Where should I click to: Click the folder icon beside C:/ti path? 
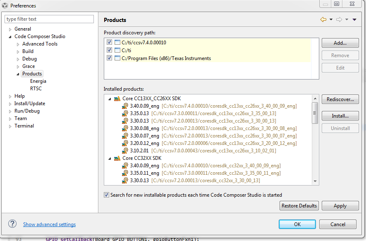(117, 50)
